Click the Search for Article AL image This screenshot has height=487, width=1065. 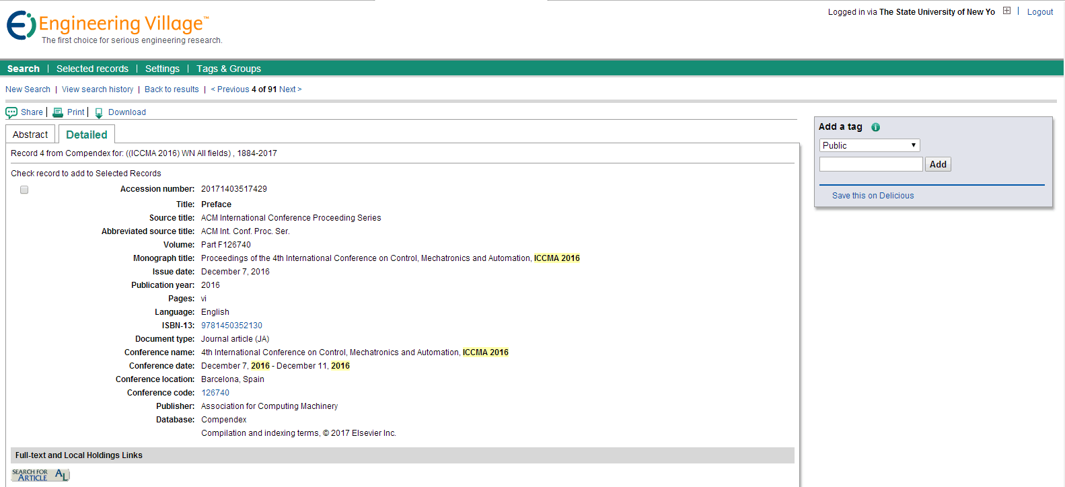pos(40,475)
